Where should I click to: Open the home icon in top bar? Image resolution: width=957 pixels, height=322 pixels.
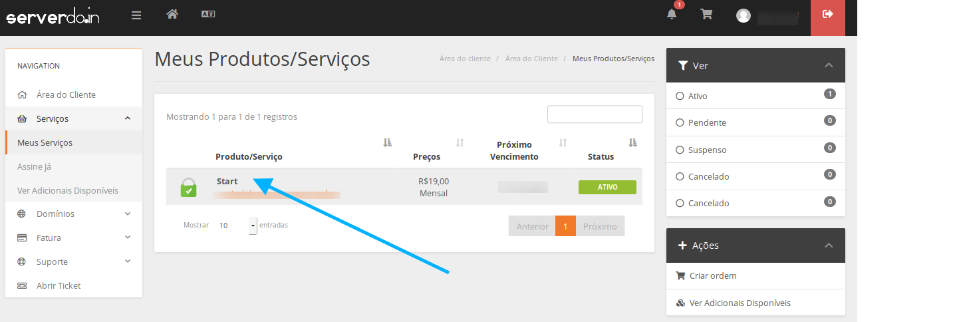pyautogui.click(x=172, y=14)
